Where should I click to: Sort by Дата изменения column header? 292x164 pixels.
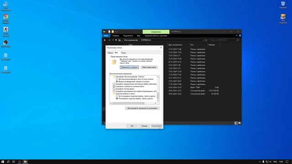[x=175, y=45]
